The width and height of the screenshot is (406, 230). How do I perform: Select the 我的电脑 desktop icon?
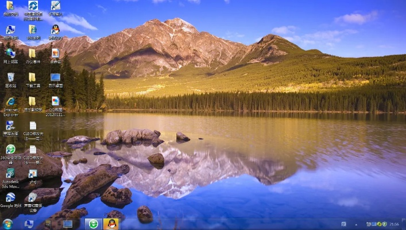coord(10,29)
